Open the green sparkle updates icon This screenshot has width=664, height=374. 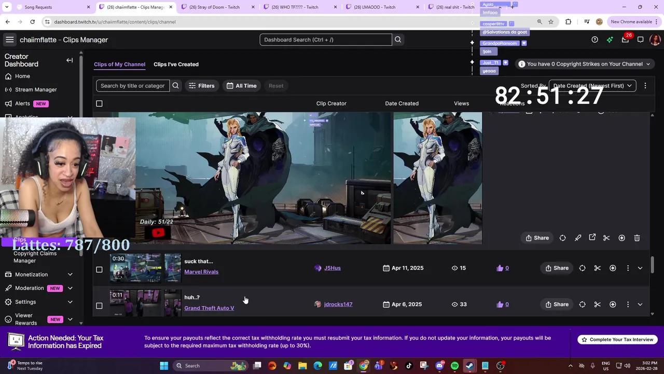point(610,39)
